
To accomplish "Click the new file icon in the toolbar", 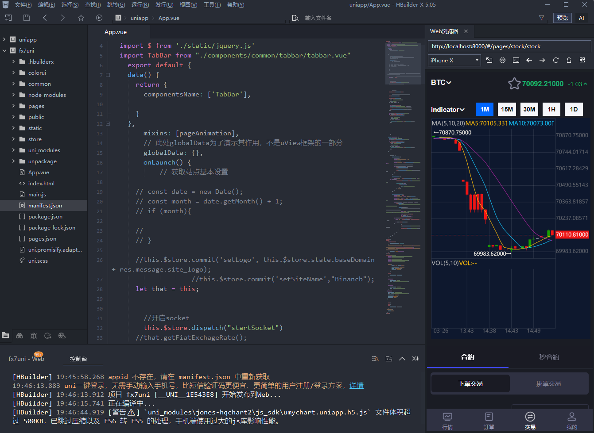I will pos(8,18).
